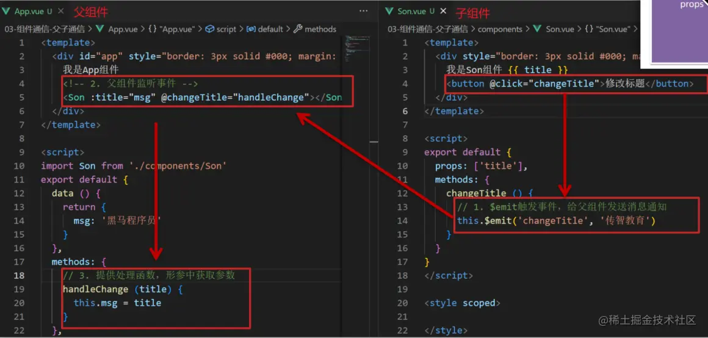Viewport: 708px width, 338px height.
Task: Click Vue icon in App.vue breadcrumb path
Action: (x=101, y=29)
